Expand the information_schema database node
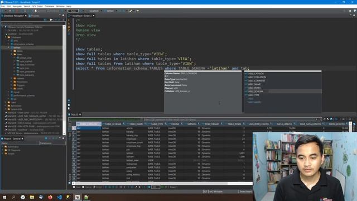The height and width of the screenshot is (201, 357). [8, 44]
